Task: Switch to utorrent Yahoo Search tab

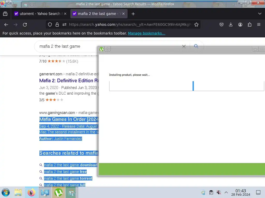Action: (40, 14)
